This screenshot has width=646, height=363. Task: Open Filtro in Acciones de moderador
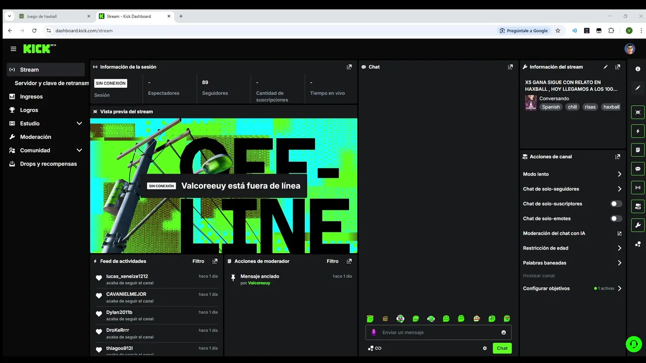pyautogui.click(x=333, y=261)
